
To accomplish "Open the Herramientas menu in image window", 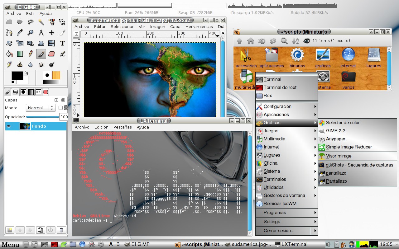I will click(x=199, y=26).
